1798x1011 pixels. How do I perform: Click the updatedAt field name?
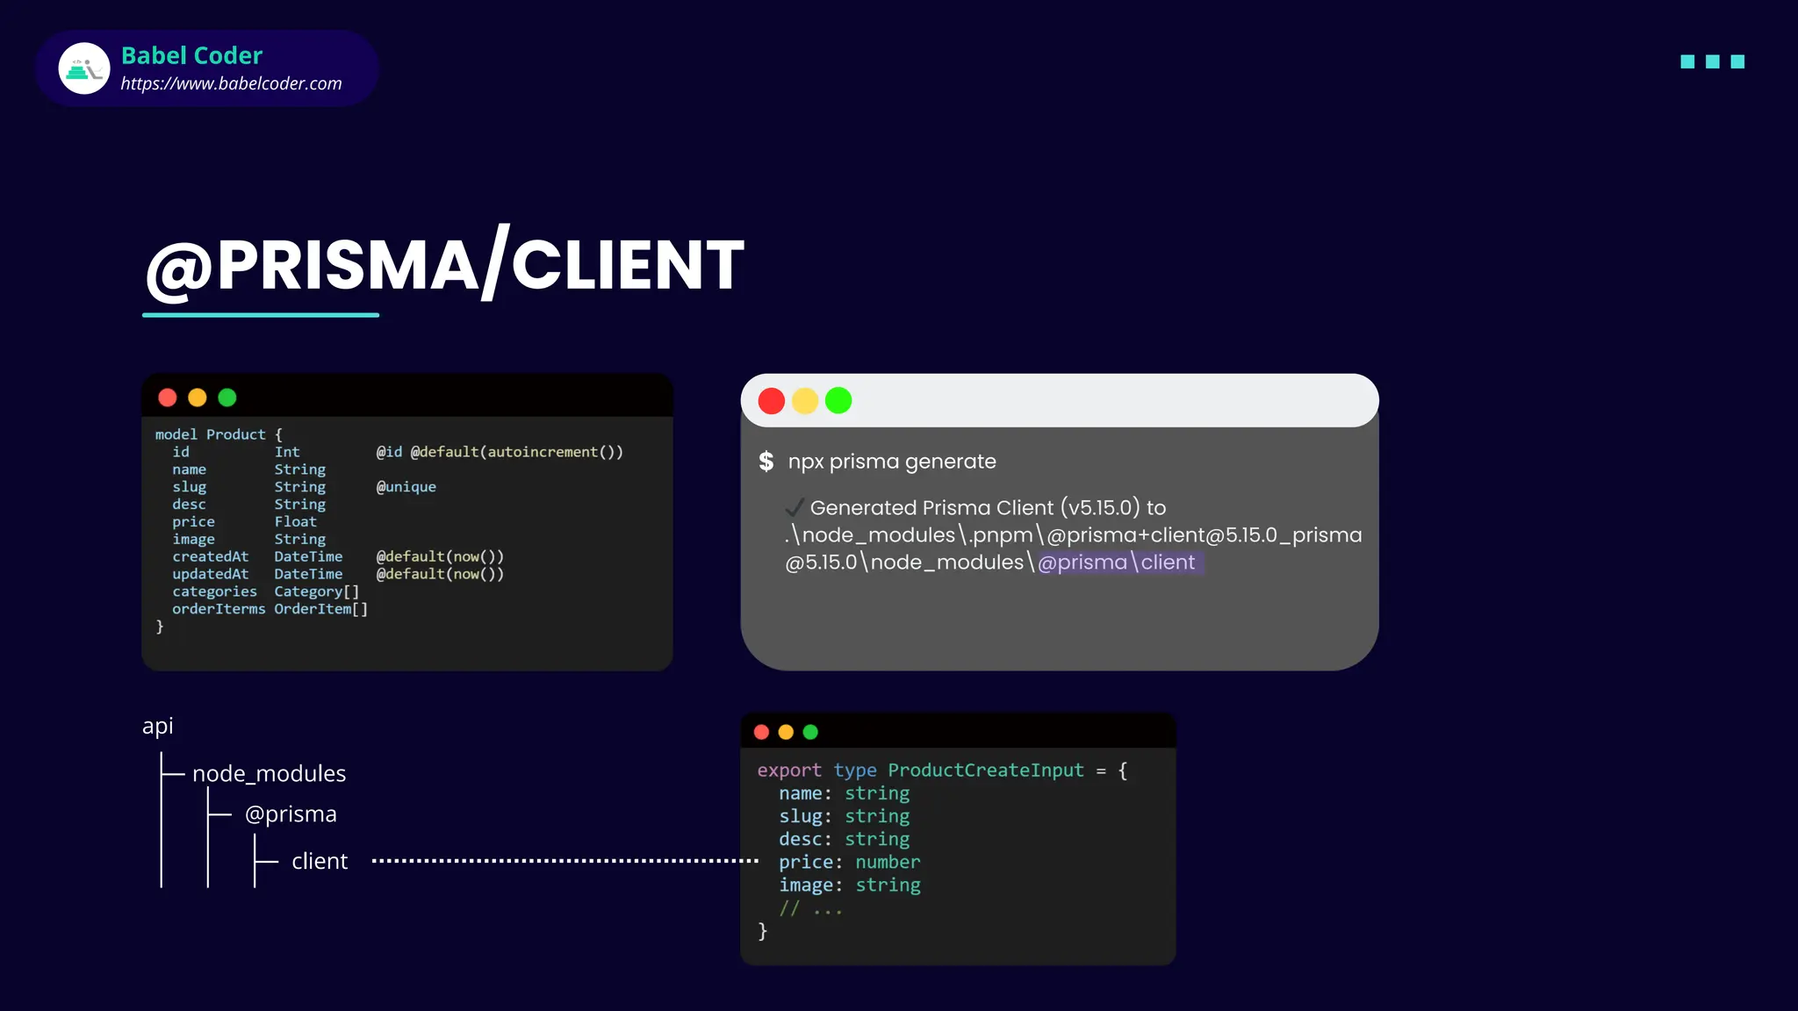(211, 574)
